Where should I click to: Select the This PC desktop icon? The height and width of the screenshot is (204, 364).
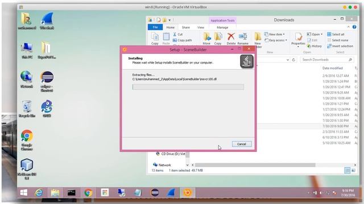coord(27,50)
